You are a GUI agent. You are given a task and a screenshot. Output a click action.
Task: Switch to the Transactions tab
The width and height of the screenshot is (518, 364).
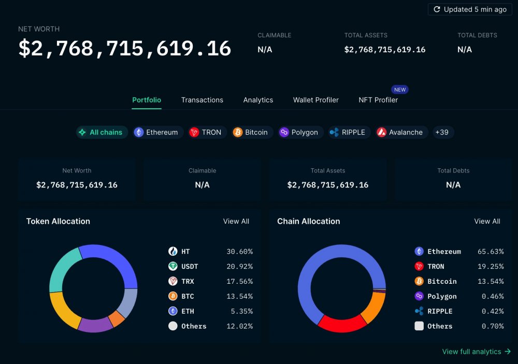(x=202, y=100)
